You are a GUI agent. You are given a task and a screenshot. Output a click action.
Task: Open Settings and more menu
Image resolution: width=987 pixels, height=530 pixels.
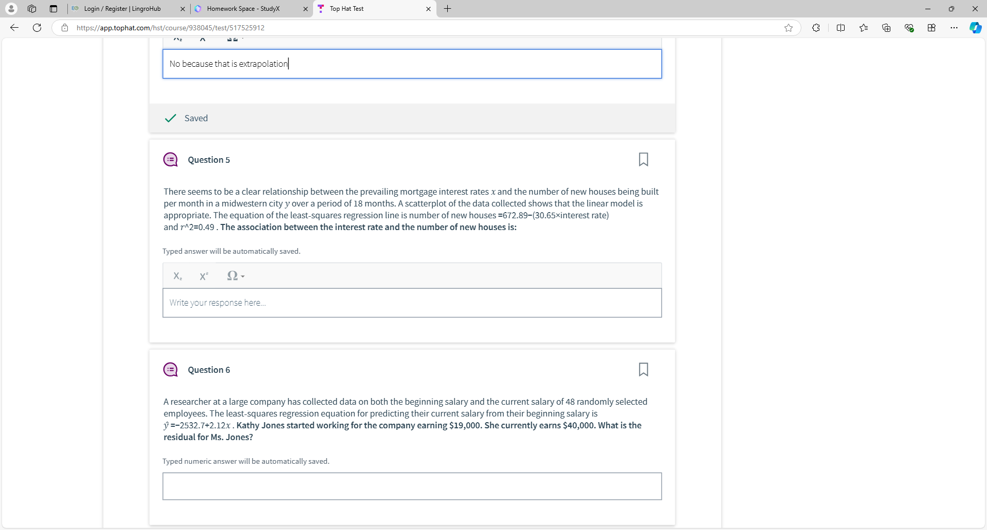tap(954, 28)
